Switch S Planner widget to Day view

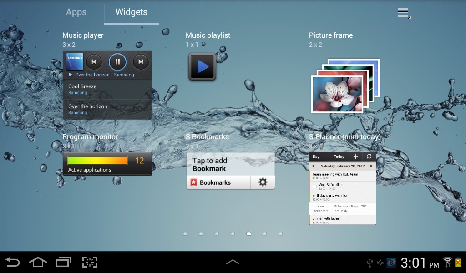[x=316, y=157]
